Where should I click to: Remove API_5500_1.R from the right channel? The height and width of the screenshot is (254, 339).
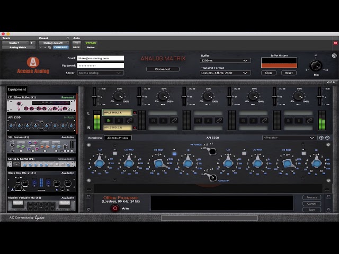pos(135,128)
